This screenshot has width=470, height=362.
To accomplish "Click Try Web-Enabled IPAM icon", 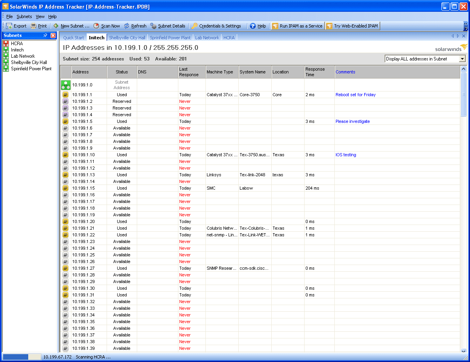I will pos(329,26).
